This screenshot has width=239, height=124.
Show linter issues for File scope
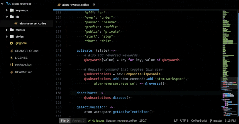[x=65, y=121]
